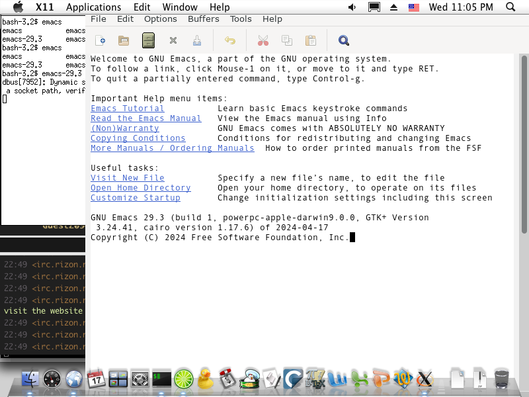
Task: Click the 'Useful tasks:' heading text
Action: 124,168
